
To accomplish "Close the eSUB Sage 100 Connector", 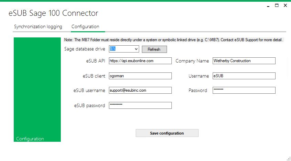I will (286, 5).
